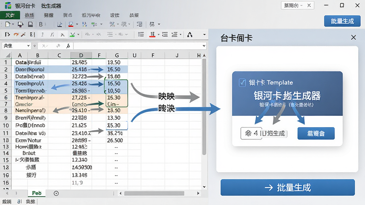Click the horizontal scrollbar right arrow
The width and height of the screenshot is (365, 205).
[198, 193]
